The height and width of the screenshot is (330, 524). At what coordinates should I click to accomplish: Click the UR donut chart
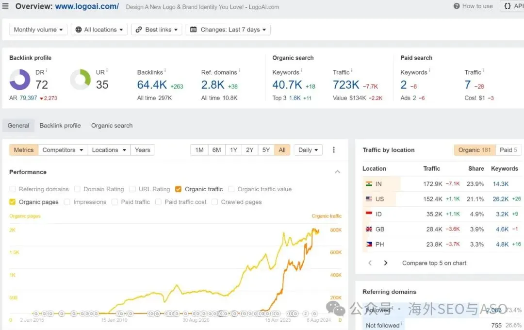(80, 80)
